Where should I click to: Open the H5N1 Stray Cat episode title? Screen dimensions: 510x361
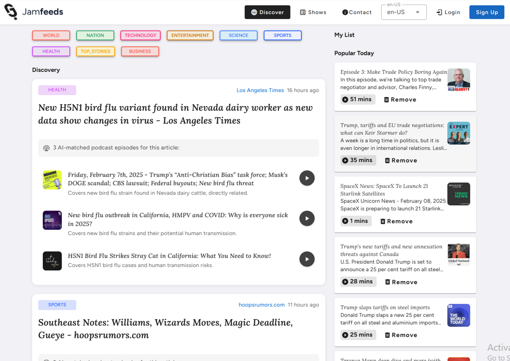pos(169,256)
